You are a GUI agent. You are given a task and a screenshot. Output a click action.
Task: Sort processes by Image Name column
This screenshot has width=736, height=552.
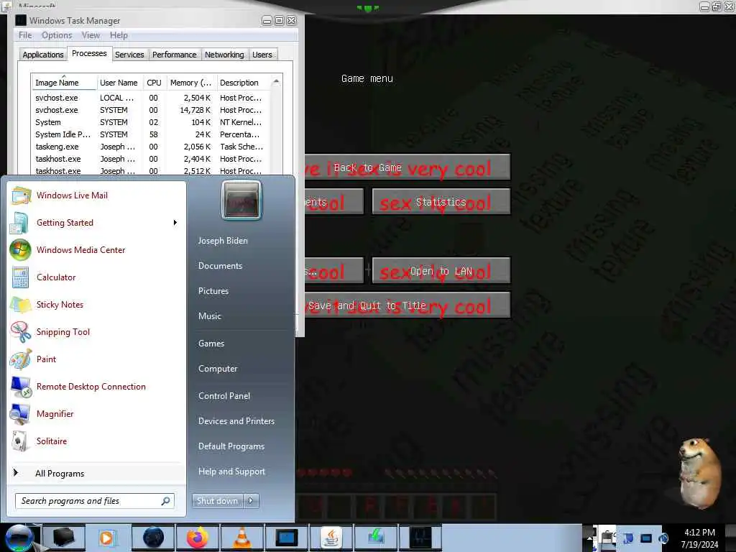[x=63, y=83]
